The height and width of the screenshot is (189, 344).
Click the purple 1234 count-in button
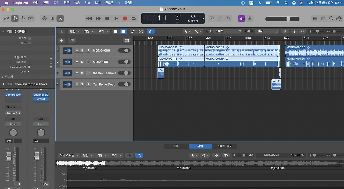point(241,19)
